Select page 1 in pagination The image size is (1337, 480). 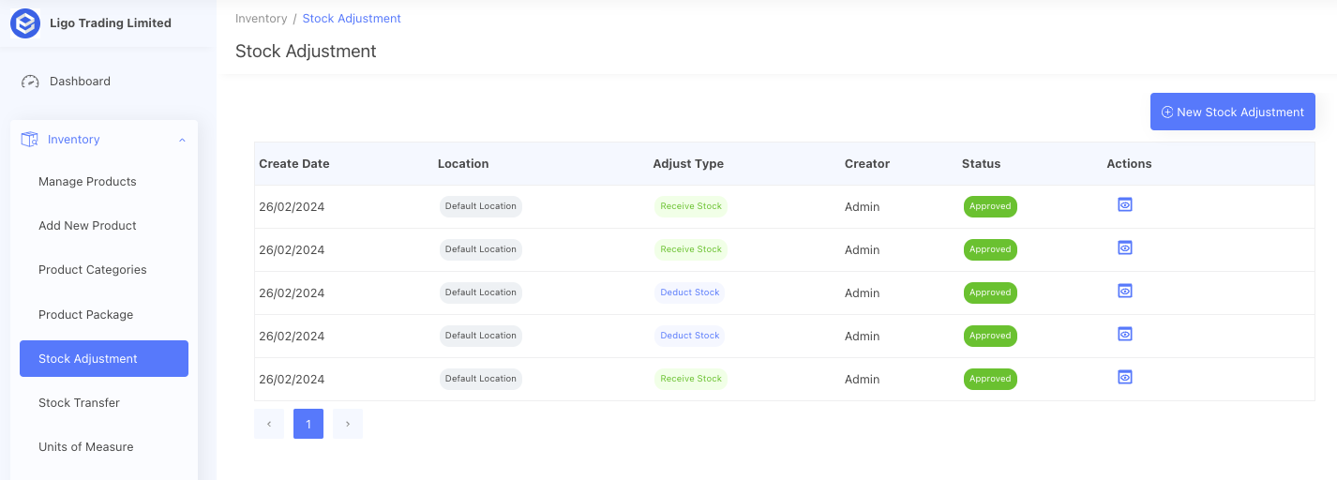click(308, 424)
